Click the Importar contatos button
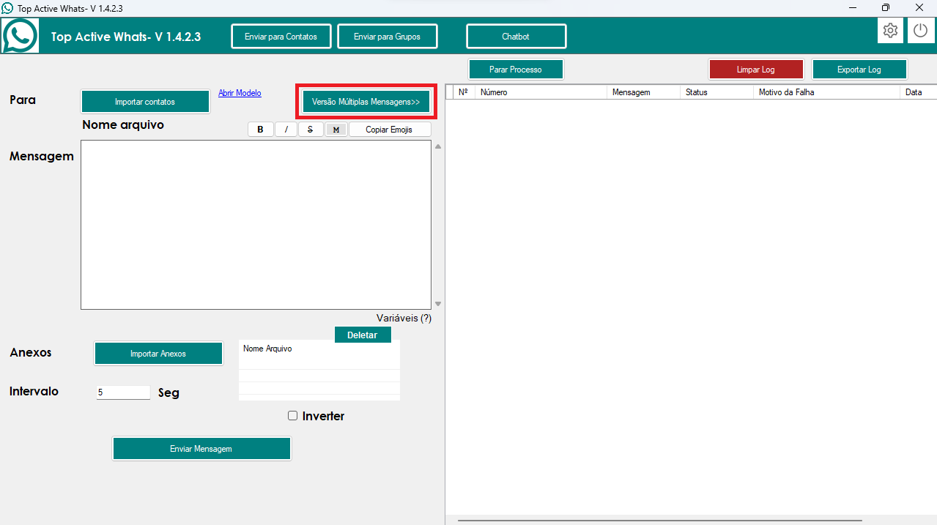Screen dimensions: 937x525 point(145,102)
